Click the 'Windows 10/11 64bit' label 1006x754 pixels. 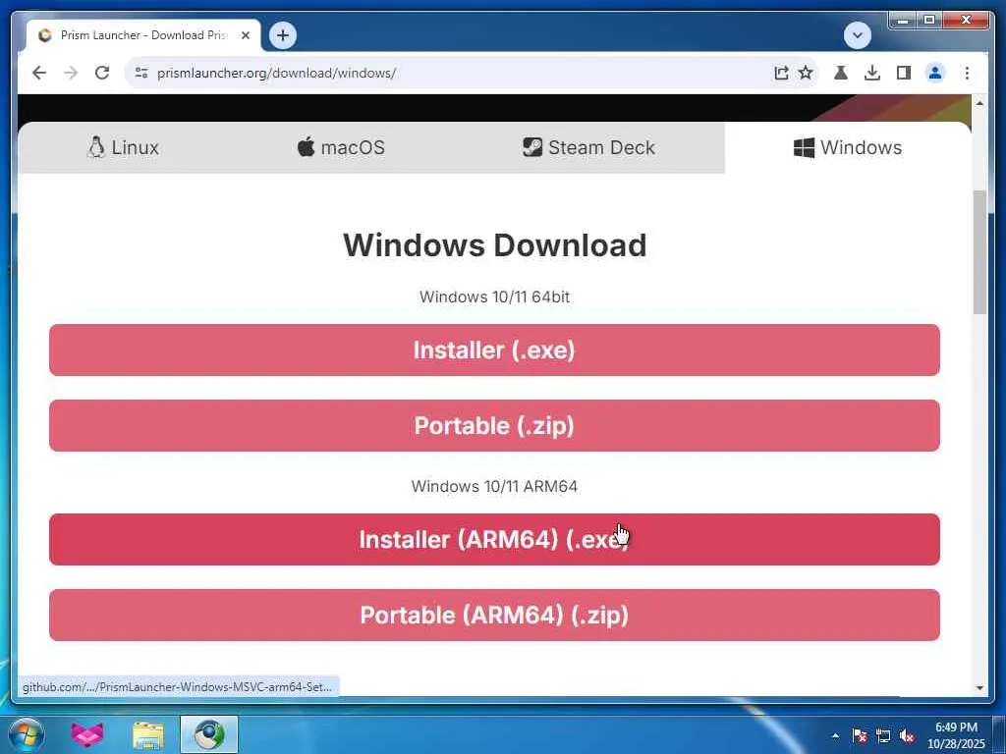[495, 296]
